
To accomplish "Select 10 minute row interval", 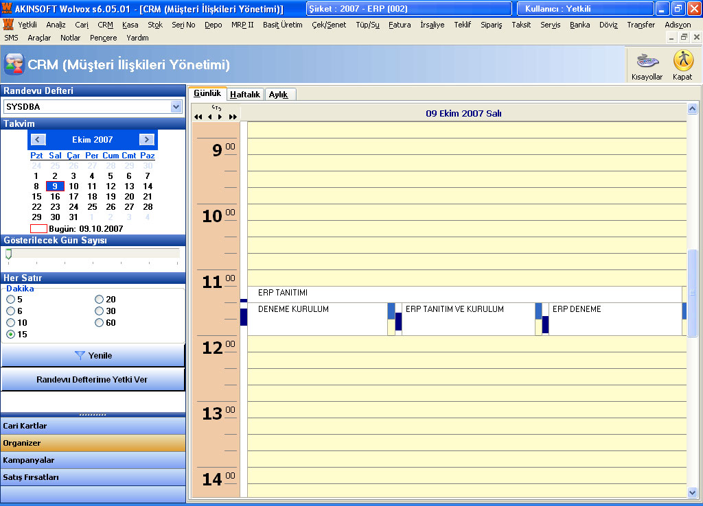I will click(11, 322).
